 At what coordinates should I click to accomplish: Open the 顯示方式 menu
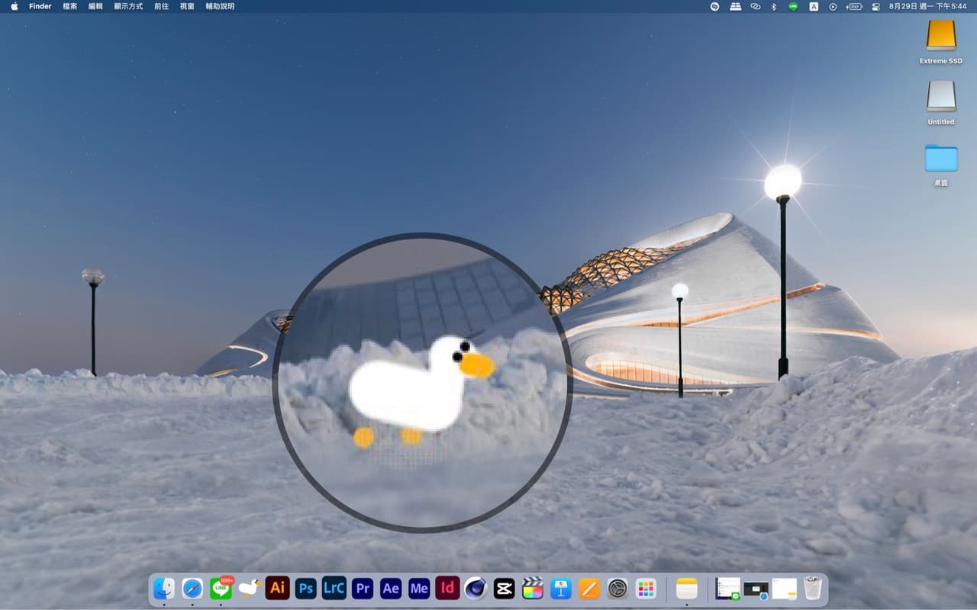coord(128,6)
